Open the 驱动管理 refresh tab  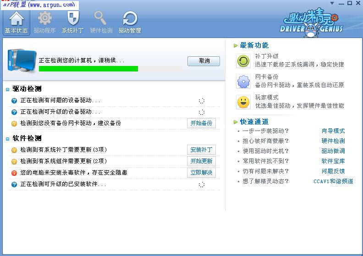pyautogui.click(x=130, y=22)
